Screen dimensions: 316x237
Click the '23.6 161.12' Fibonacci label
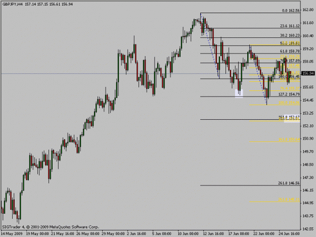tap(290, 26)
